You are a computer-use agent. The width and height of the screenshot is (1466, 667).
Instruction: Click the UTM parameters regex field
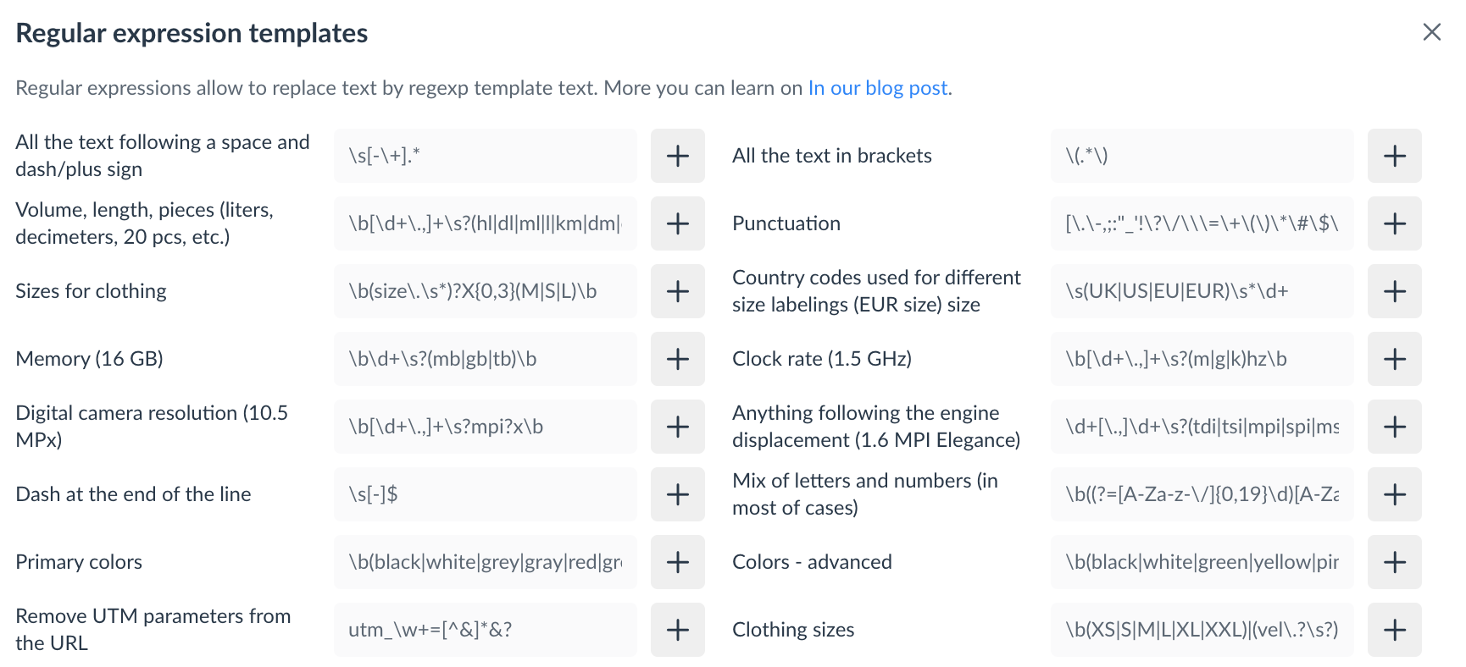coord(485,630)
